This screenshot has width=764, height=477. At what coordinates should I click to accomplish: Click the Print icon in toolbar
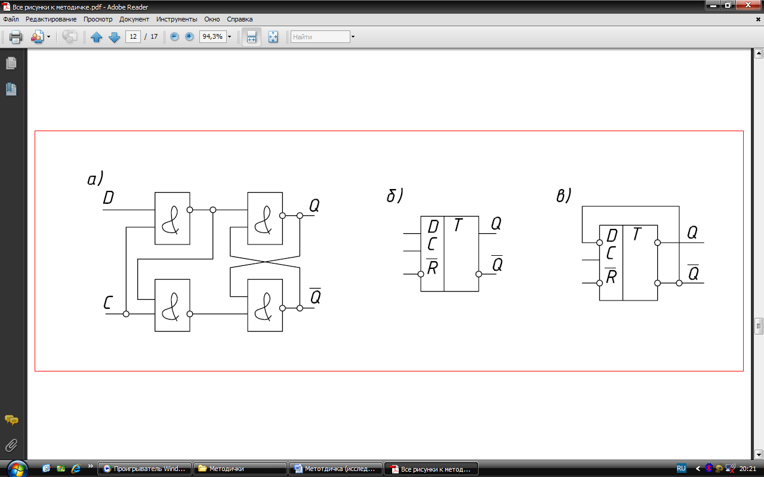(x=16, y=37)
